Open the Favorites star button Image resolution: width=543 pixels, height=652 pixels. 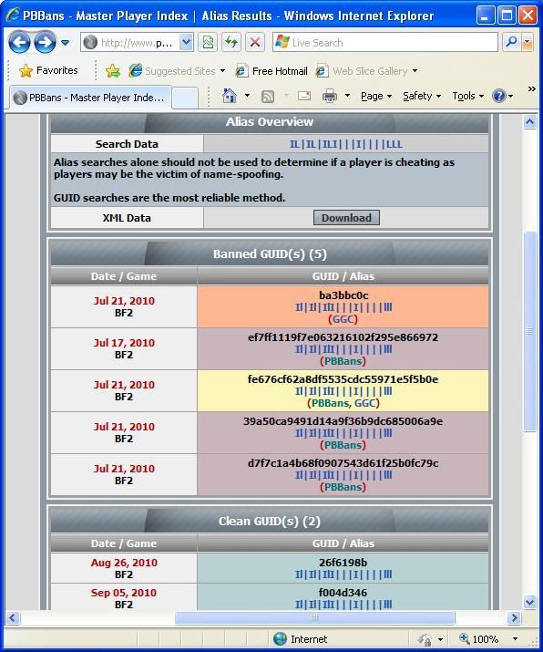click(48, 71)
